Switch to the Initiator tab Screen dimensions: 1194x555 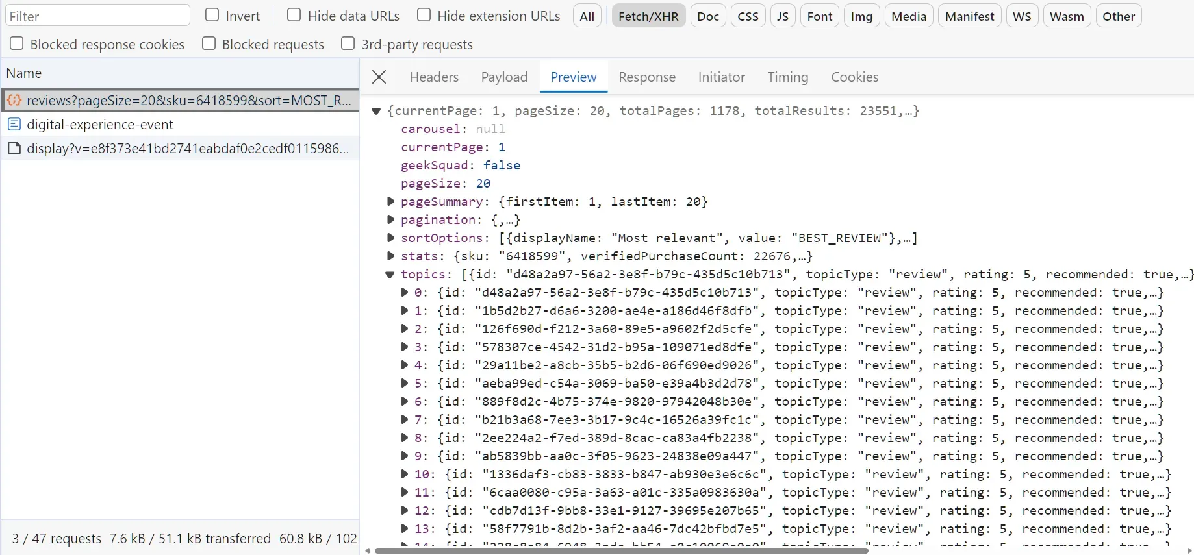click(721, 77)
